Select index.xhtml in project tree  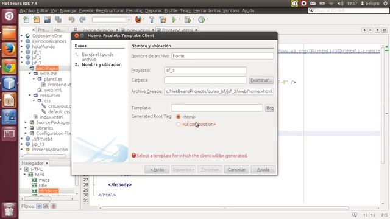pyautogui.click(x=52, y=117)
